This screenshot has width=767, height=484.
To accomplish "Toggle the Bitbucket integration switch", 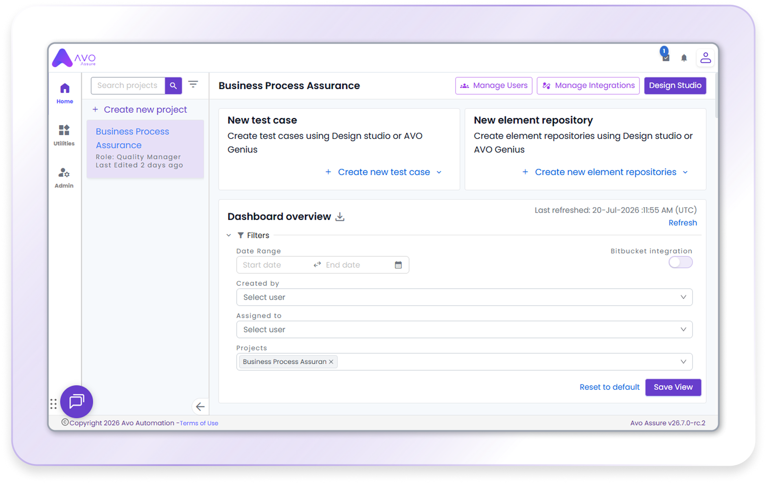I will coord(680,262).
